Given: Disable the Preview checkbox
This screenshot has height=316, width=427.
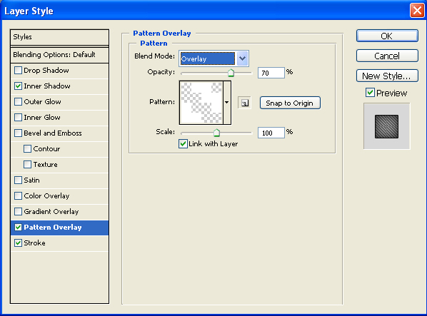Looking at the screenshot, I should point(370,93).
